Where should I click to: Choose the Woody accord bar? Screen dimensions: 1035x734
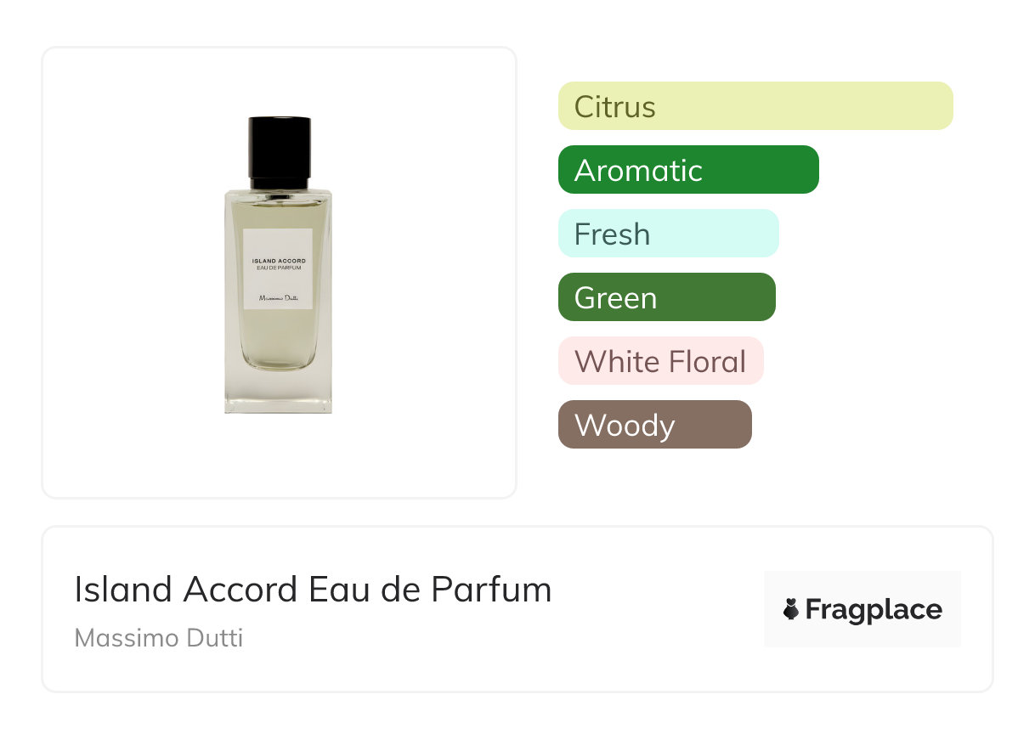click(x=655, y=425)
